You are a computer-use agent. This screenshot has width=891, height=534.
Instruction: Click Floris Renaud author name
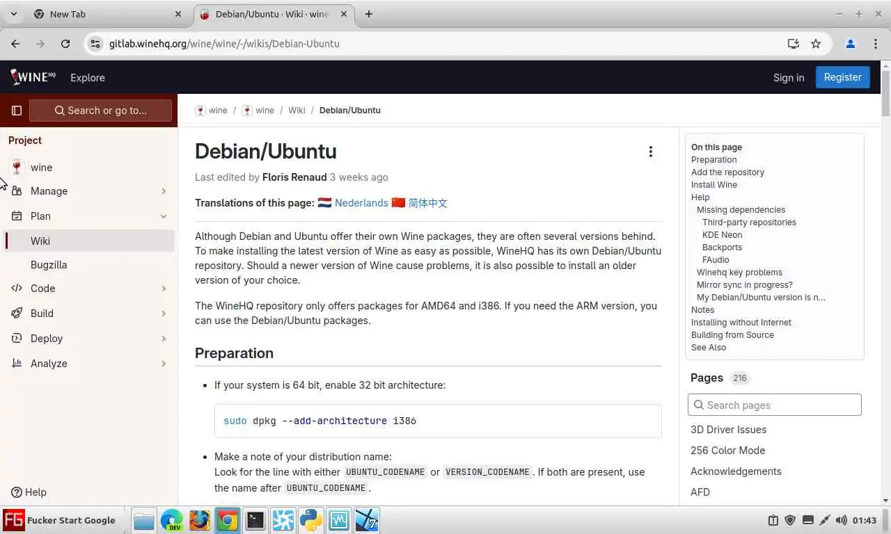coord(294,177)
